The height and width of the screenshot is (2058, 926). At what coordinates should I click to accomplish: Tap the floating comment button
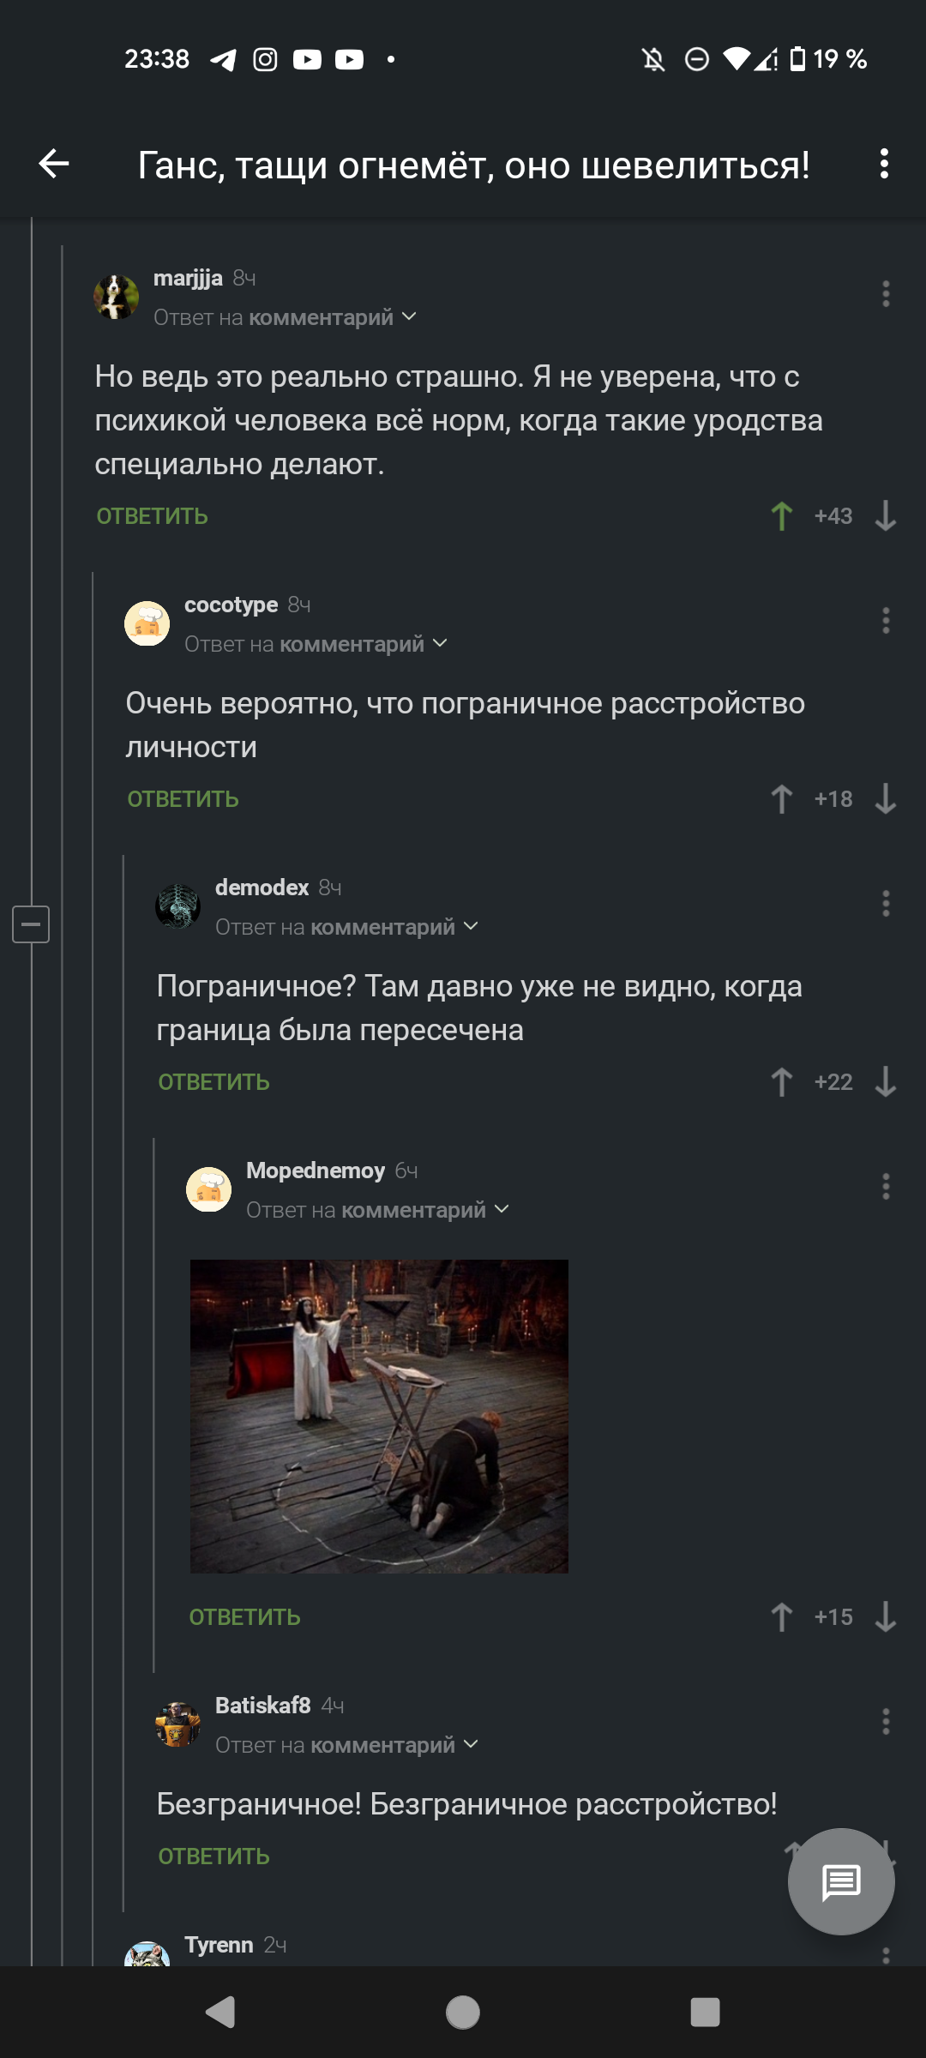pos(841,1881)
